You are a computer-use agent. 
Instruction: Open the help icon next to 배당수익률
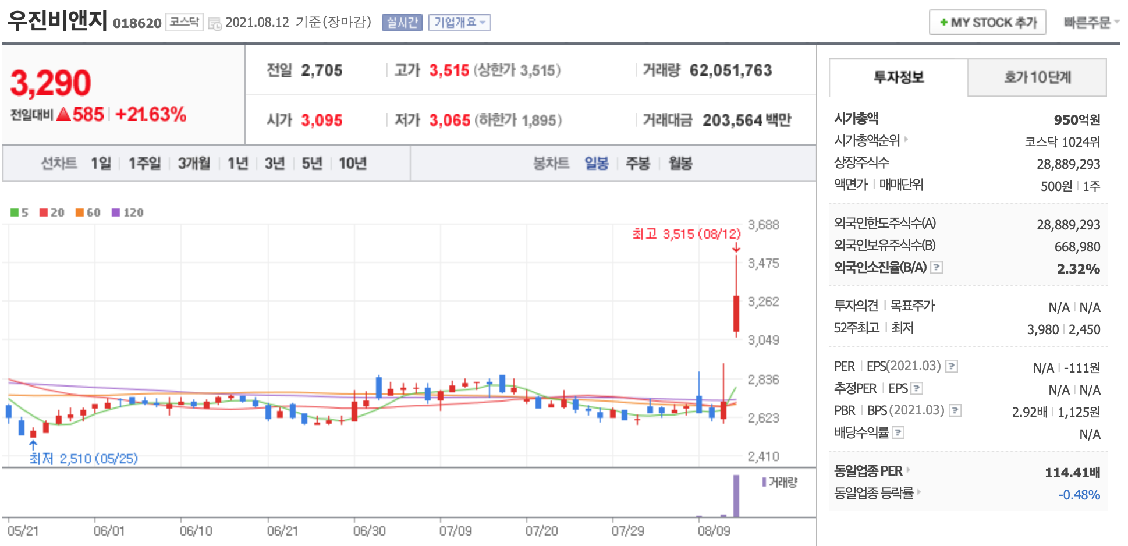click(x=898, y=432)
